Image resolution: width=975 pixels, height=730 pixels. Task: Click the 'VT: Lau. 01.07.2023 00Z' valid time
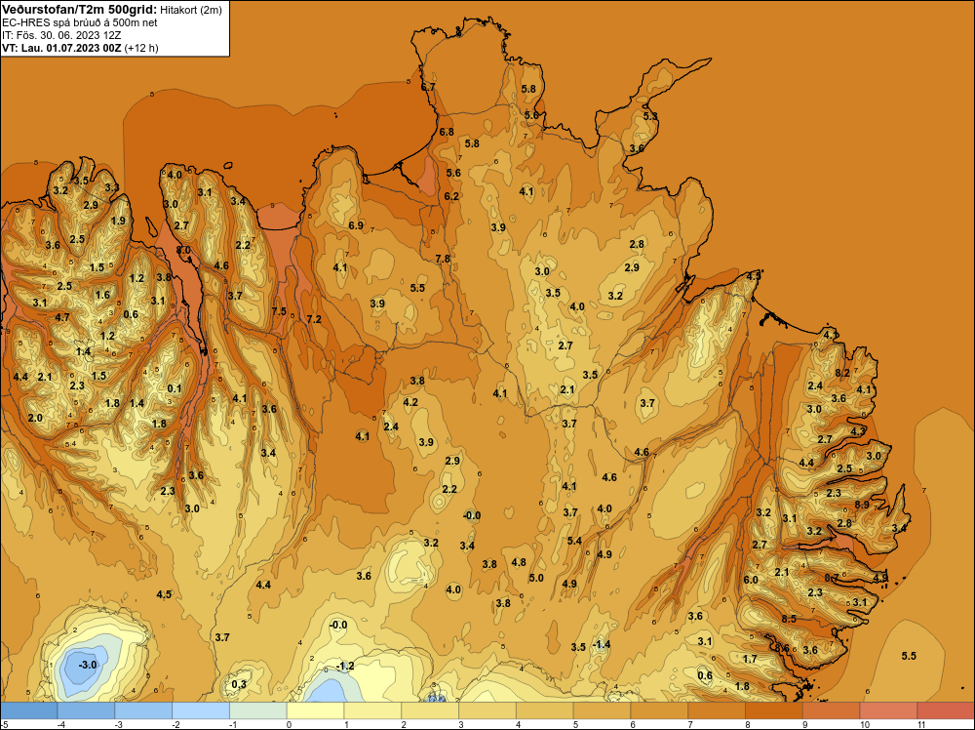[x=62, y=48]
